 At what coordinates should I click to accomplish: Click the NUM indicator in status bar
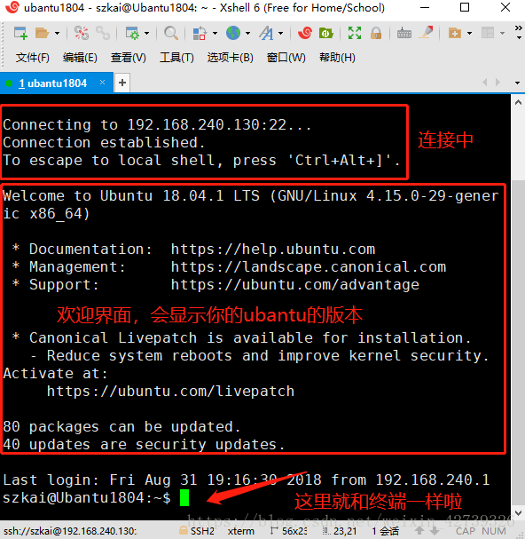[494, 531]
